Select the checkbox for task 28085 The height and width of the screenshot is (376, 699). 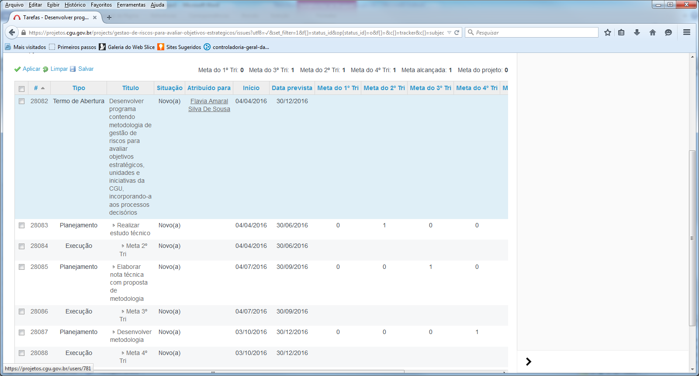click(21, 267)
